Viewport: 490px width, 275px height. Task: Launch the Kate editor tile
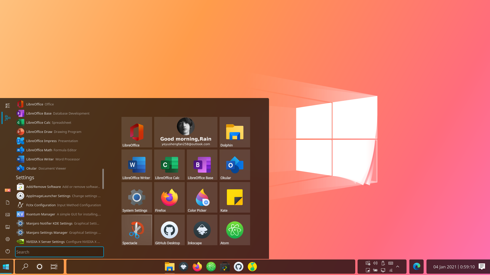click(235, 197)
